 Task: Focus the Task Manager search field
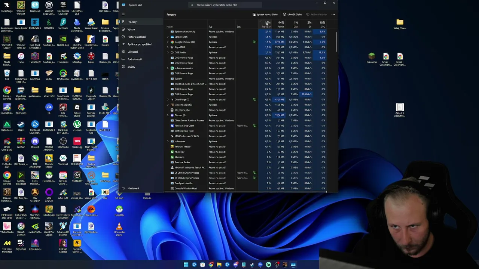click(225, 5)
